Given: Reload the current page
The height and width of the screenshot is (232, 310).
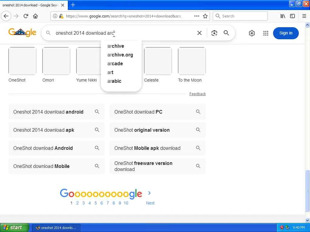Looking at the screenshot, I should (x=26, y=16).
